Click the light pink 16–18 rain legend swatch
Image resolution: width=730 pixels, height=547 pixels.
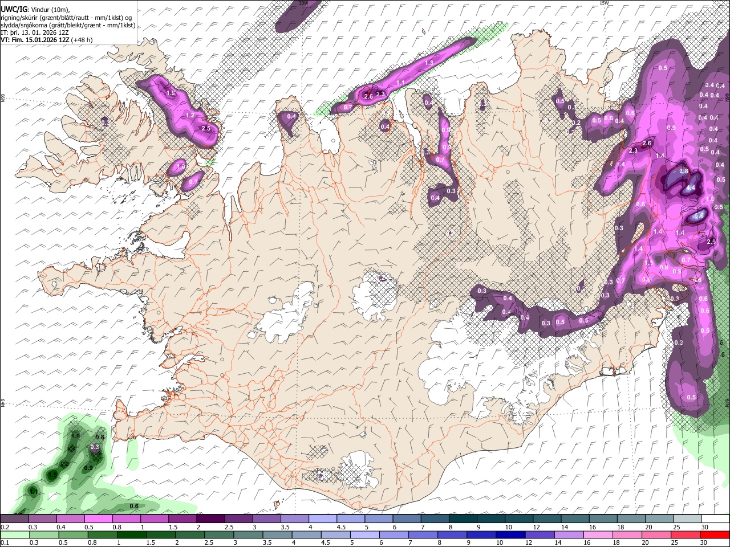click(x=599, y=534)
